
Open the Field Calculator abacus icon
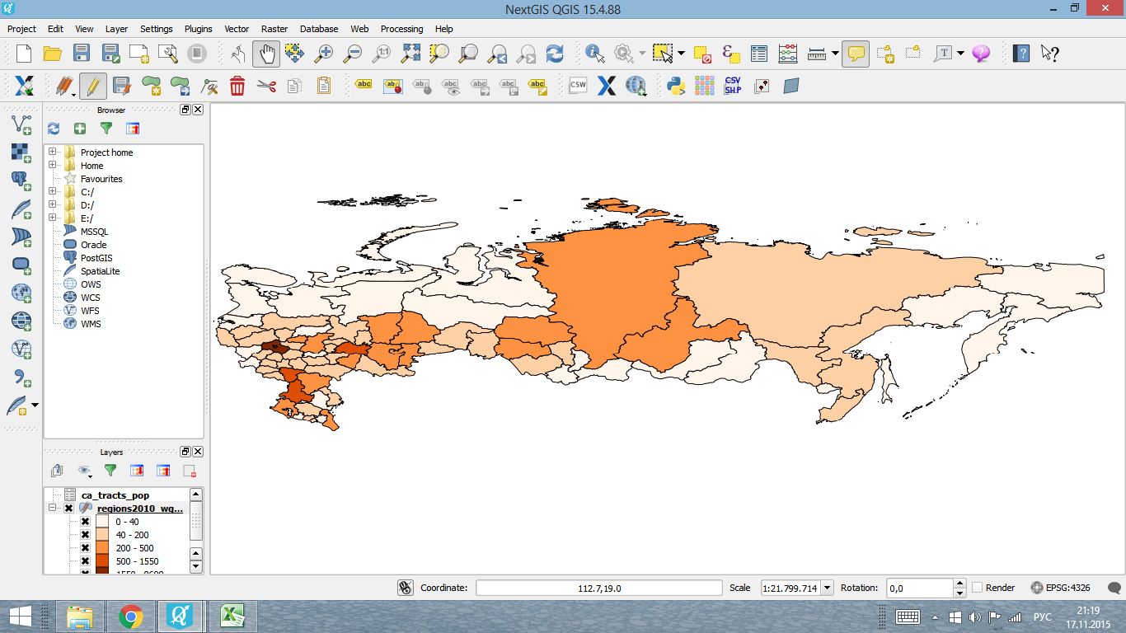[x=788, y=54]
